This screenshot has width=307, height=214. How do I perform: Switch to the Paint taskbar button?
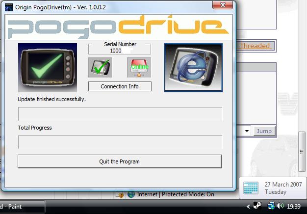22,207
